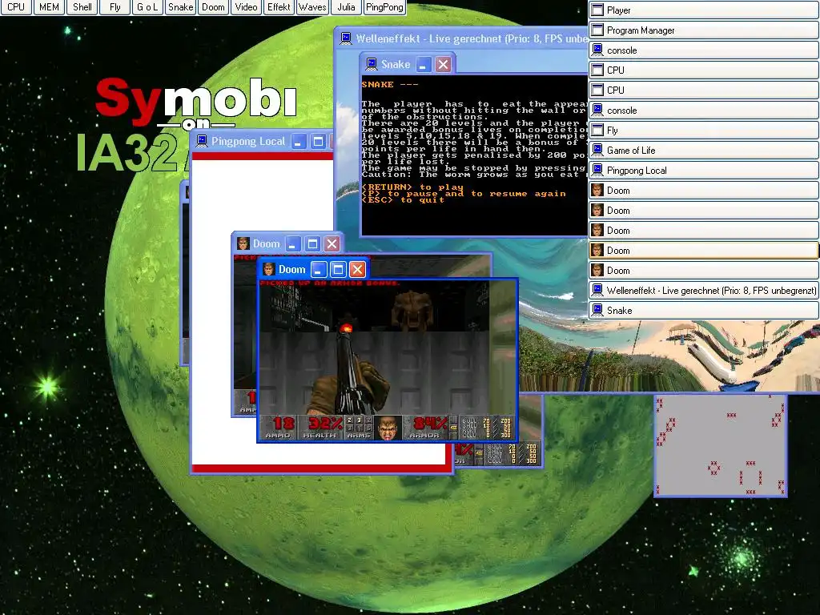The height and width of the screenshot is (615, 820).
Task: Click the Game of Life cell grid
Action: coord(721,445)
